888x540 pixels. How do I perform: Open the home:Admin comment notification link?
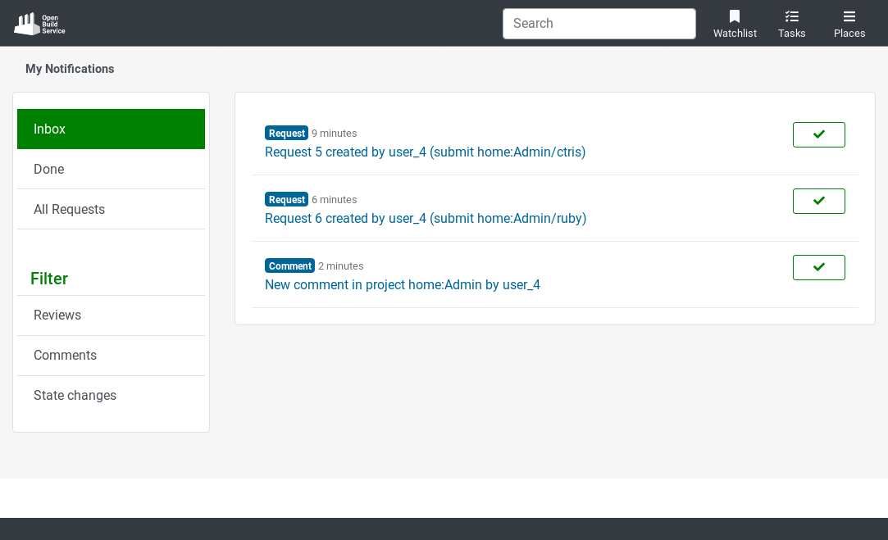pyautogui.click(x=402, y=284)
